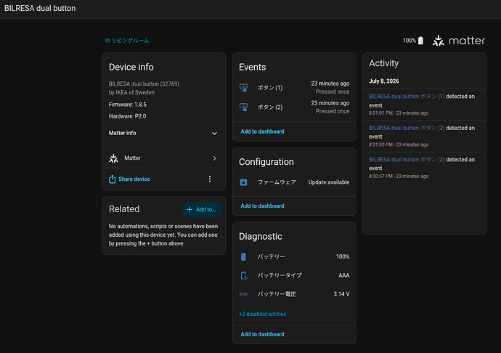Open the three-dot device menu

pyautogui.click(x=210, y=179)
